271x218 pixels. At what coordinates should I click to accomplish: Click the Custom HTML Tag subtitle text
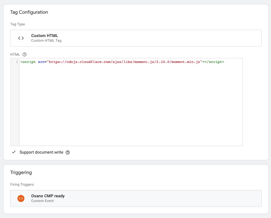tap(46, 41)
